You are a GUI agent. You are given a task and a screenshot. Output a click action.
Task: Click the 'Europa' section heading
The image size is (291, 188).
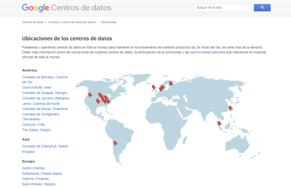(28, 161)
